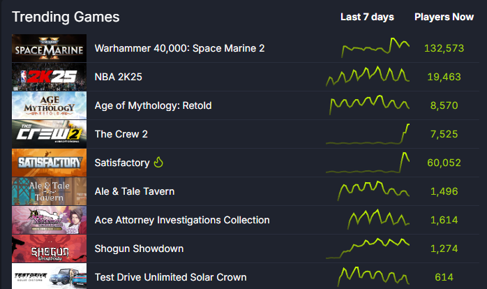
Task: Open the Satisfactory game thumbnail
Action: (49, 163)
